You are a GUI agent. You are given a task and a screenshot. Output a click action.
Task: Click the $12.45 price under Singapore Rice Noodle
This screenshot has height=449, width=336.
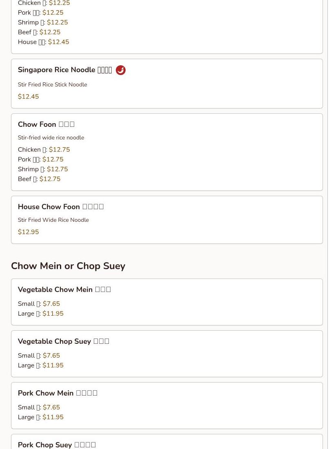(x=28, y=97)
